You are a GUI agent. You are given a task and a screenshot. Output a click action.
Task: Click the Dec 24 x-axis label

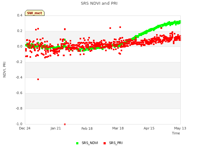25,128
